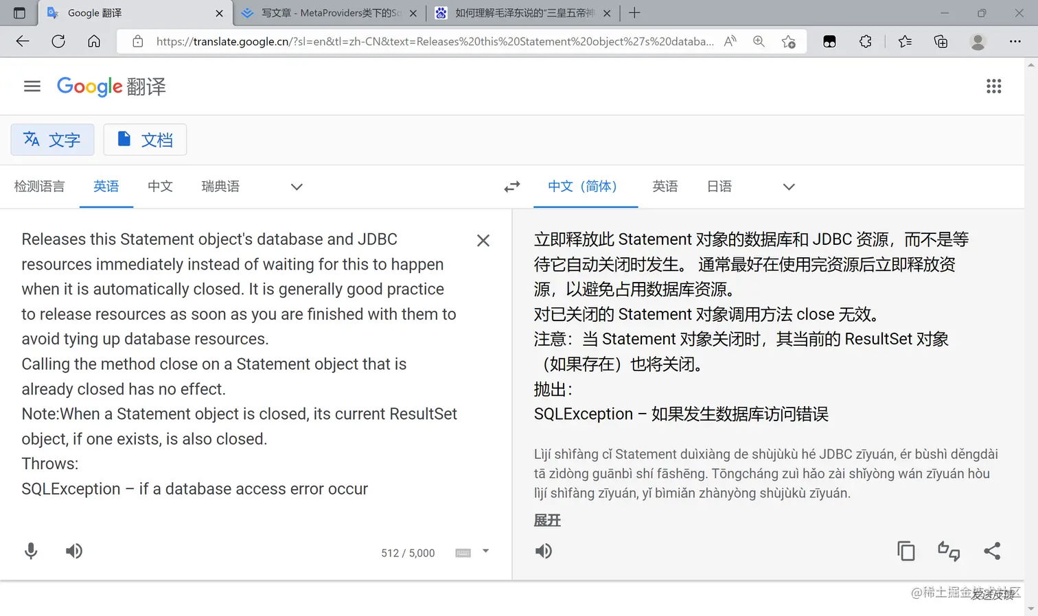Switch to the Google 翻译 tab
The image size is (1038, 616).
coord(135,13)
